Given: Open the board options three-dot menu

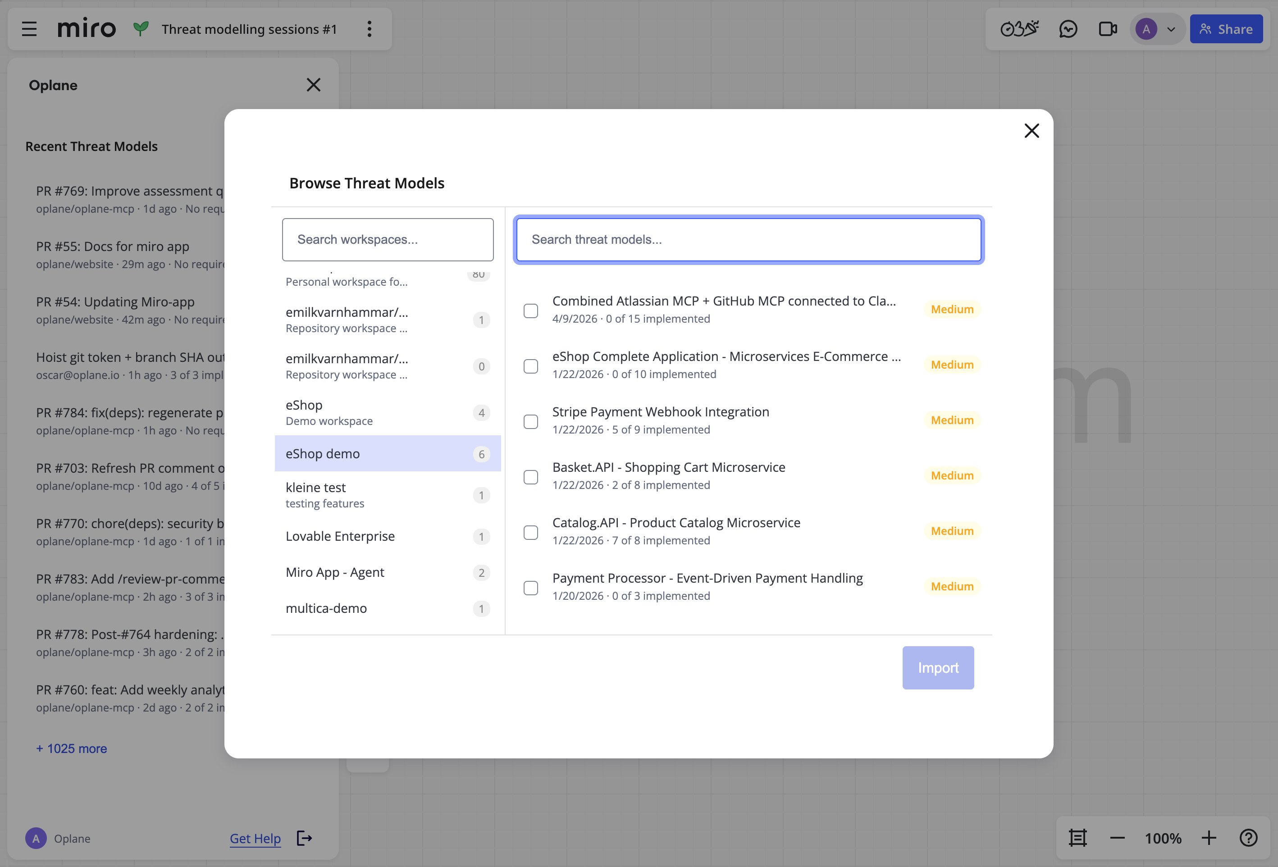Looking at the screenshot, I should (370, 29).
